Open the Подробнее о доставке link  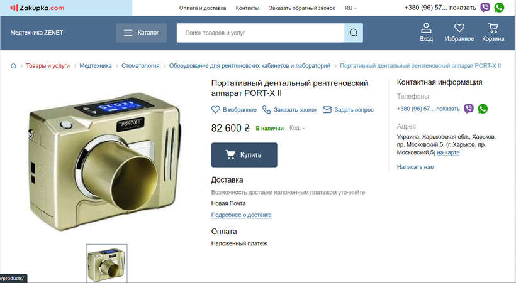pyautogui.click(x=241, y=215)
